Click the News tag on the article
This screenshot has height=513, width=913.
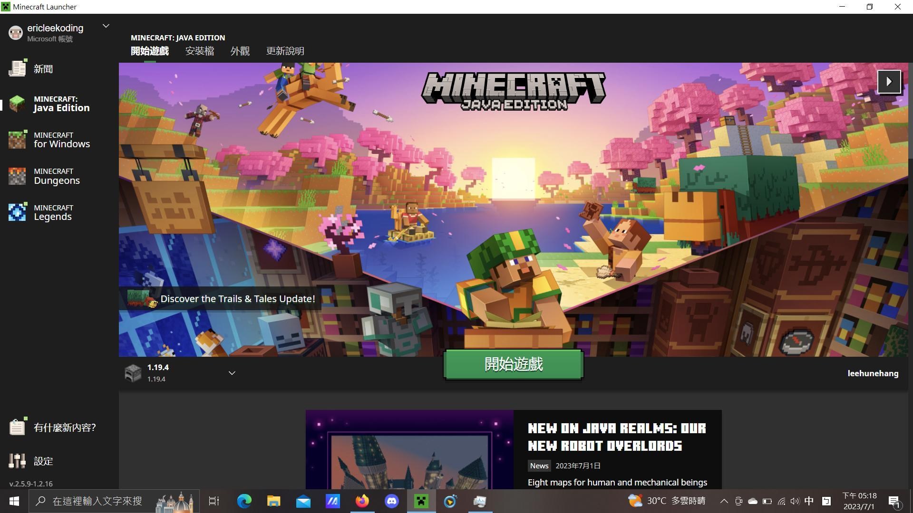click(539, 466)
